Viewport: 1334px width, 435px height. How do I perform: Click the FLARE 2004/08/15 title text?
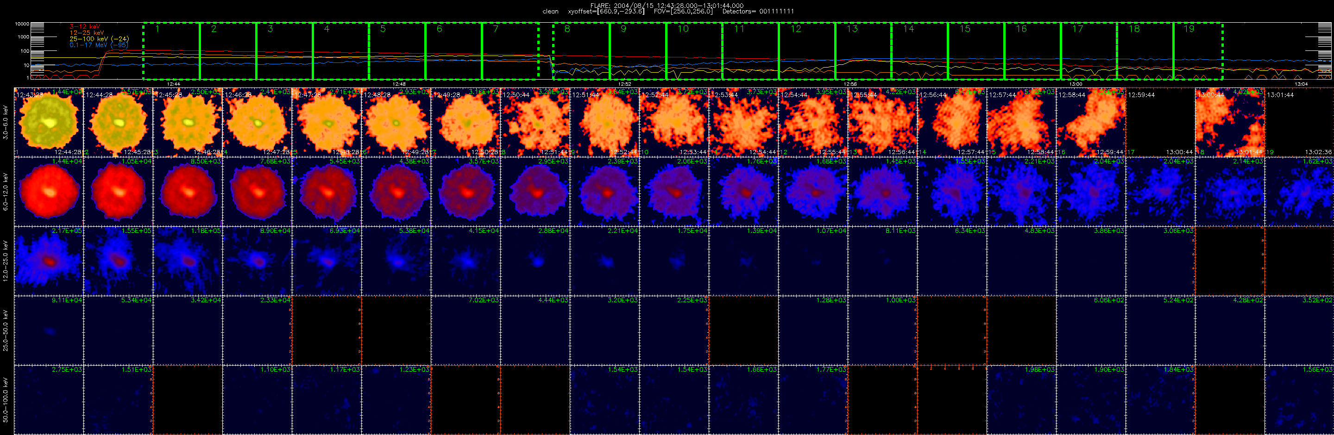pyautogui.click(x=667, y=6)
